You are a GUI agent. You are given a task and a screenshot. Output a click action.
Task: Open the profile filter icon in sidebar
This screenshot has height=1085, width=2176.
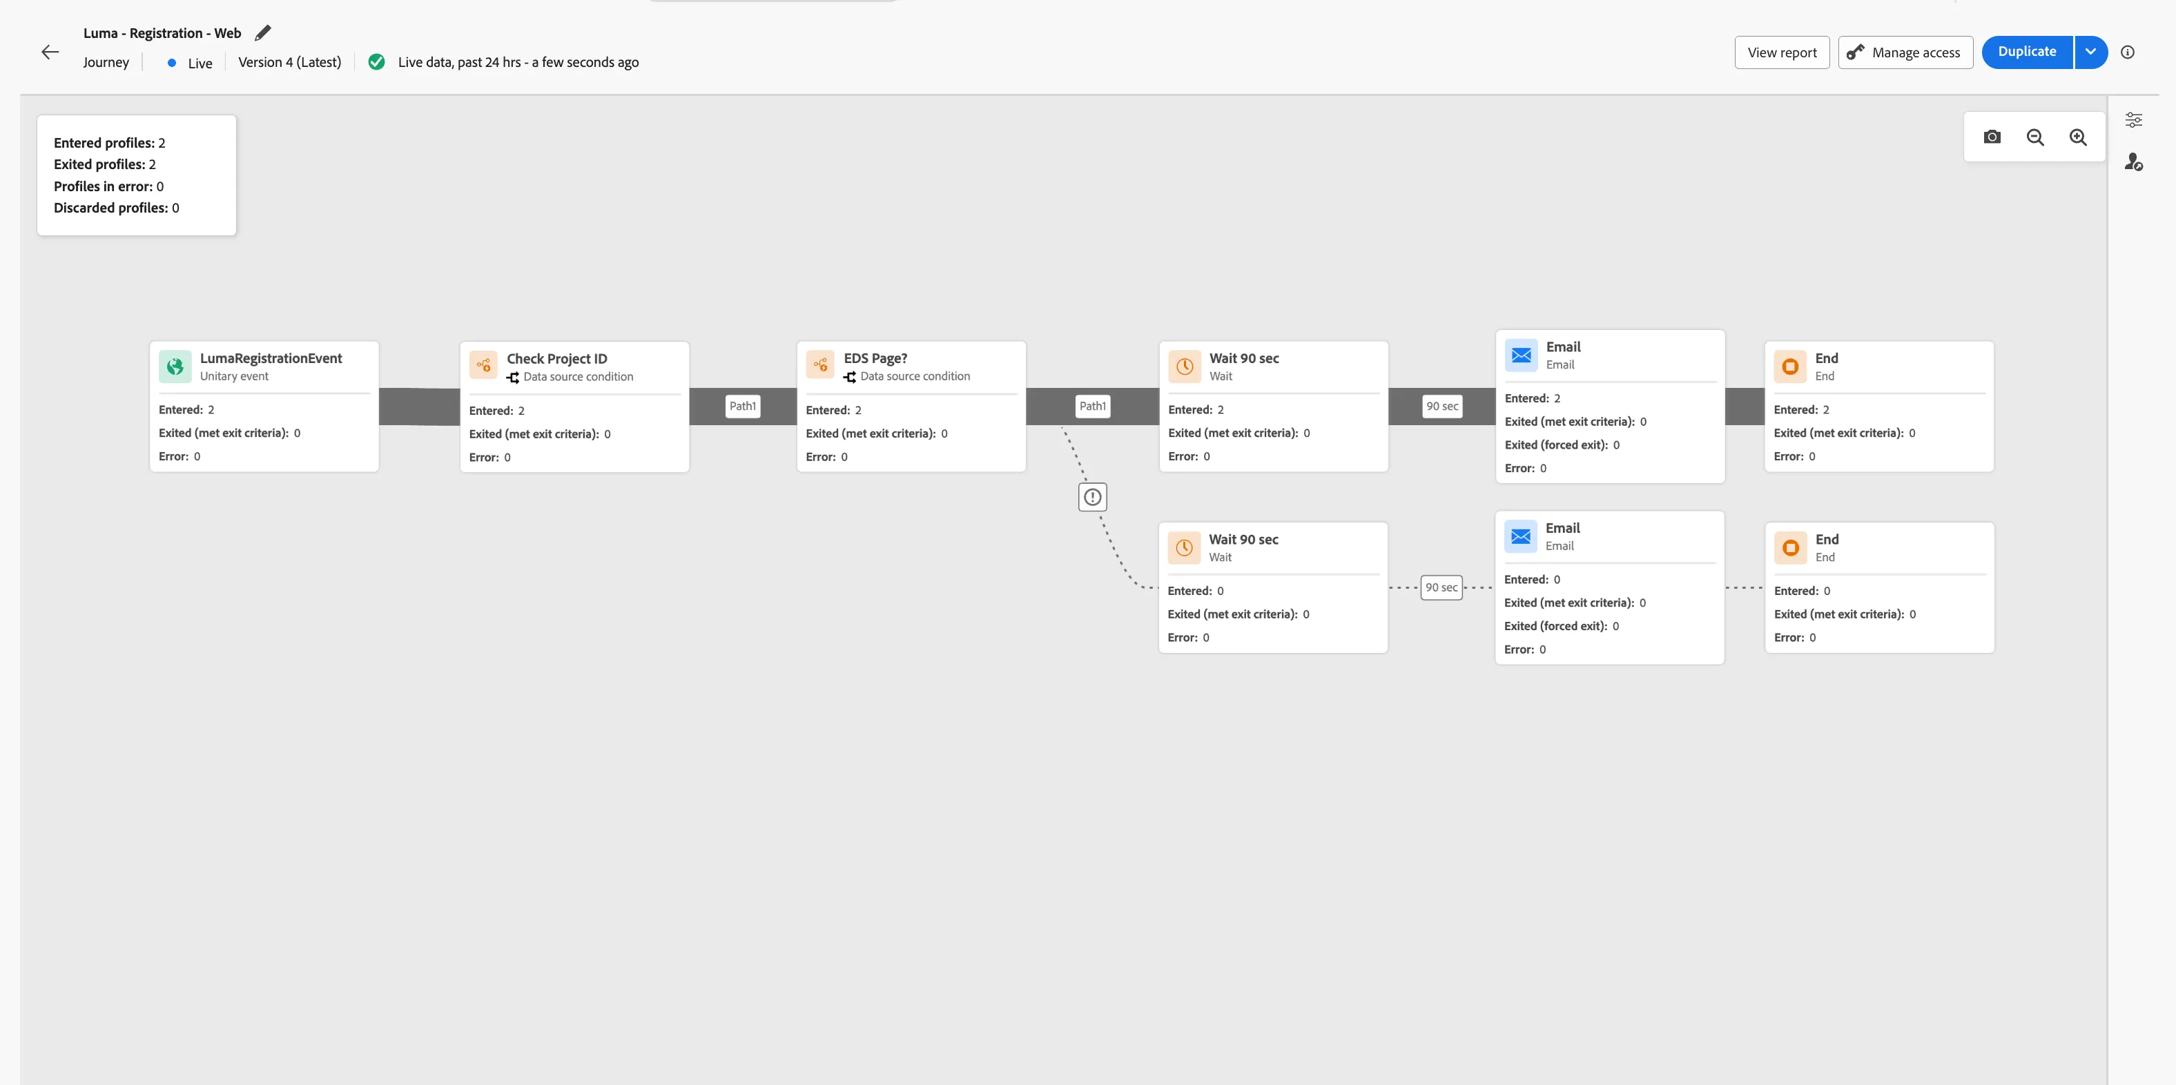tap(2133, 162)
